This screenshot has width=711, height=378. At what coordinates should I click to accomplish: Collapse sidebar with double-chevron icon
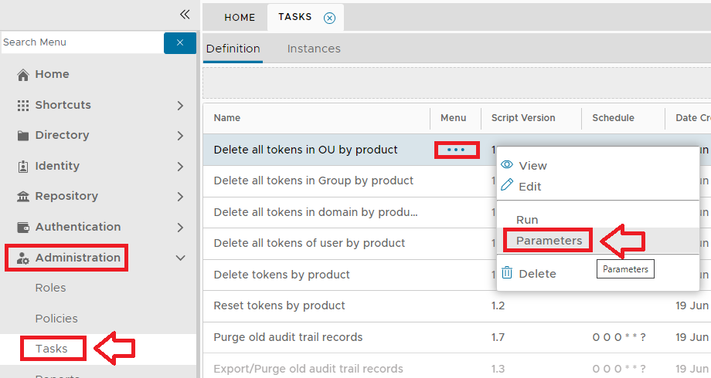click(x=185, y=14)
